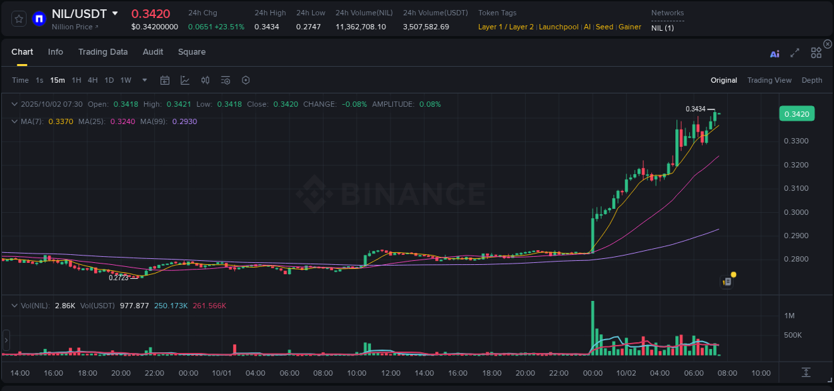The width and height of the screenshot is (834, 391).
Task: Click the current price label 0.3420
Action: (x=797, y=113)
